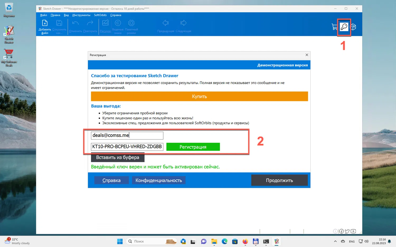Open the Chat icon in taskbar

point(204,241)
